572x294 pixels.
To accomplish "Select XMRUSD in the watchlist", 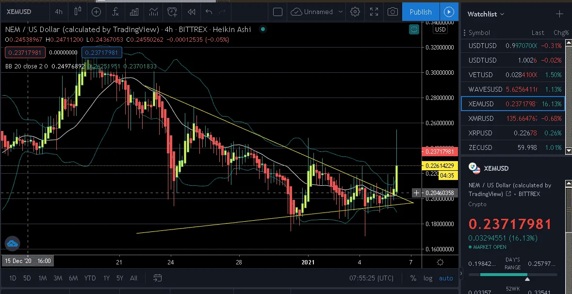I will 513,118.
